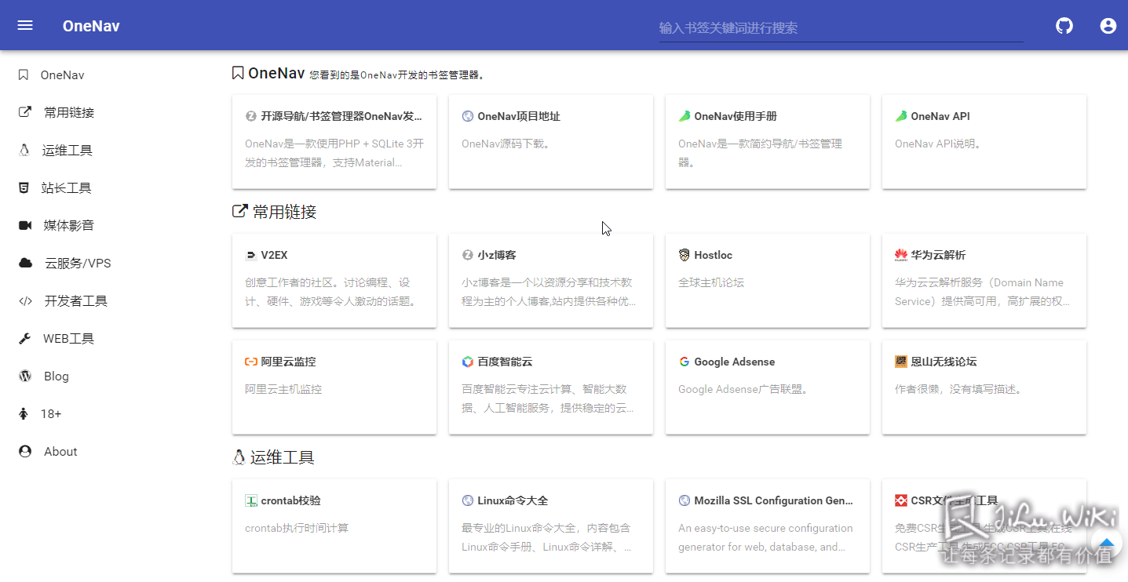Viewport: 1128px width, 582px height.
Task: Click WordPress icon beside Blog
Action: pos(25,376)
